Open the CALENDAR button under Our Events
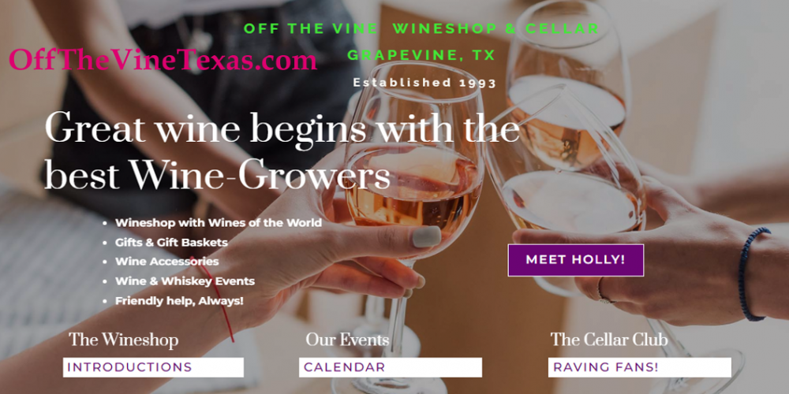Image resolution: width=789 pixels, height=394 pixels. 390,367
